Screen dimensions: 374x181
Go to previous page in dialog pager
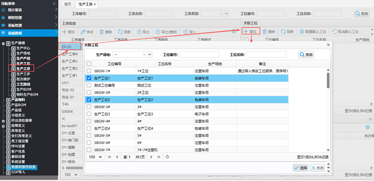(x=117, y=157)
